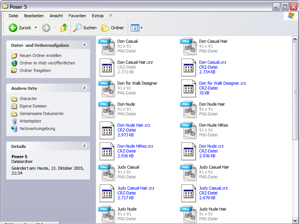Click the scrollbar down arrow
The height and width of the screenshot is (224, 299).
[x=295, y=220]
